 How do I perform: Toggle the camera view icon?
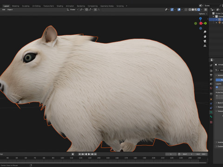click(205, 41)
